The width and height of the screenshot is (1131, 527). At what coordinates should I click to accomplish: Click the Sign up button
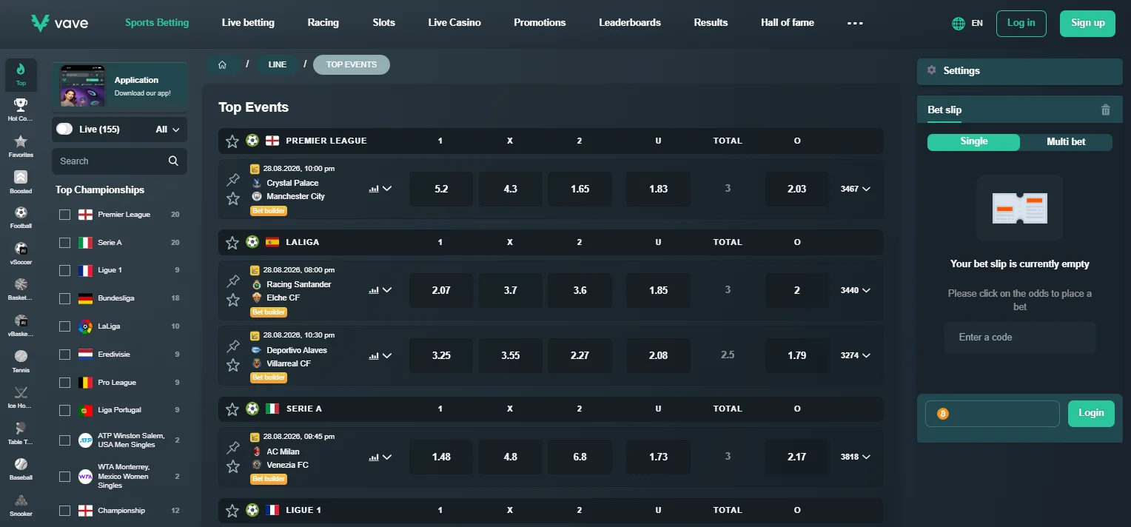click(x=1087, y=23)
